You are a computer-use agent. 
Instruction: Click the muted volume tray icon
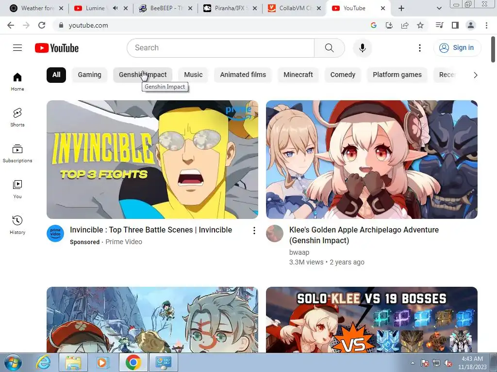click(448, 363)
